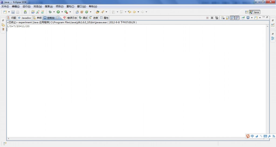Open the 重构(T) menu
Screen dimensions: 276x147
coord(70,6)
